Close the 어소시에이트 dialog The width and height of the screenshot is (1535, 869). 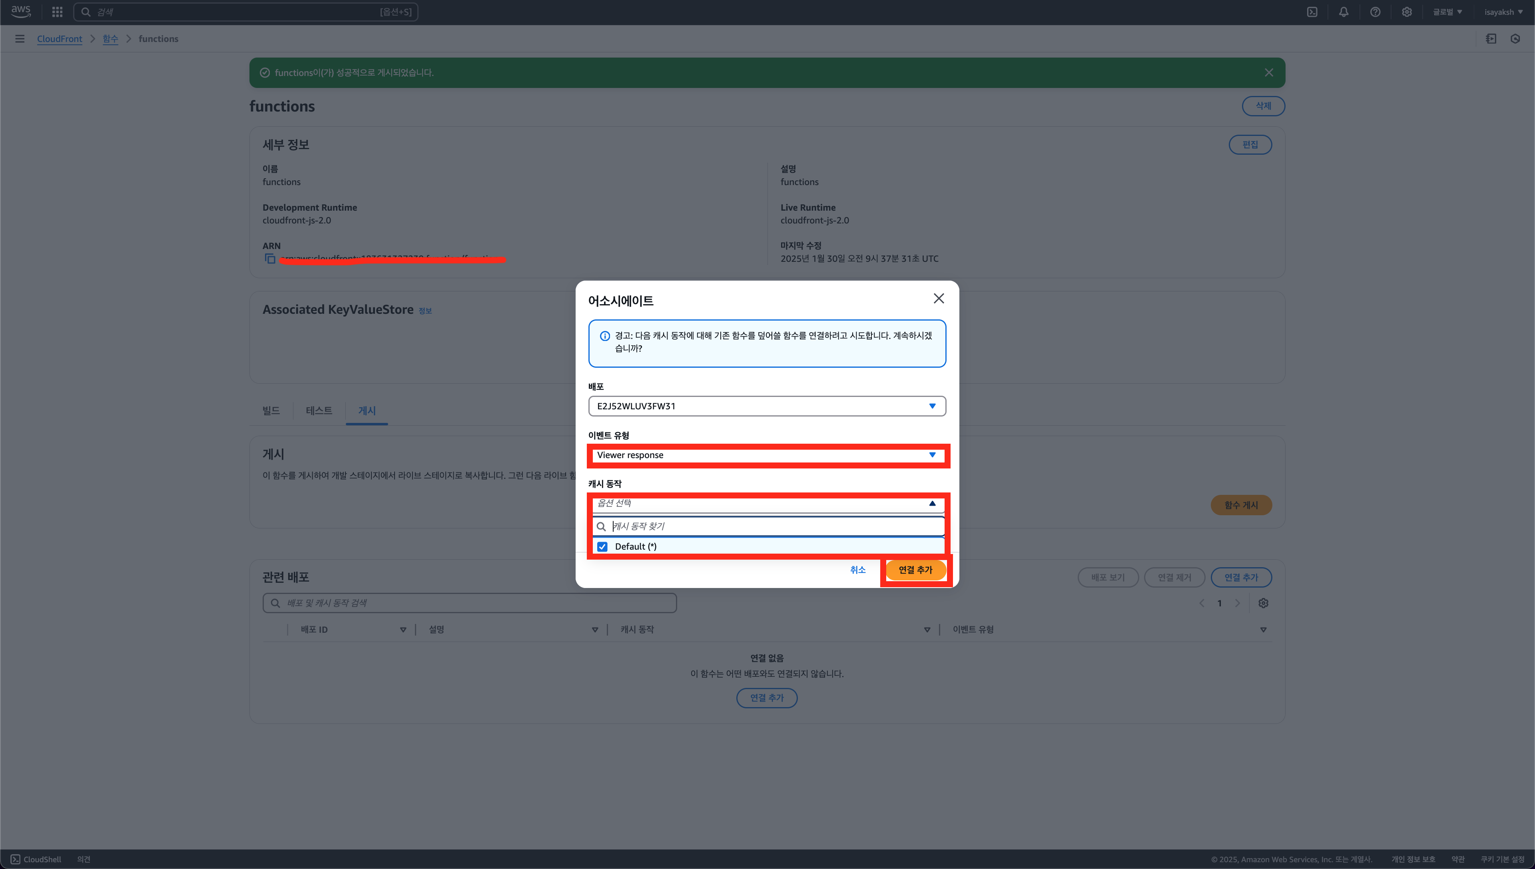939,299
